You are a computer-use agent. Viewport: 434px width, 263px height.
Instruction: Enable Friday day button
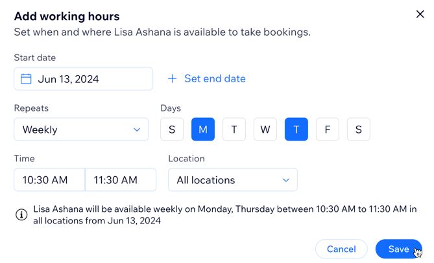point(328,130)
